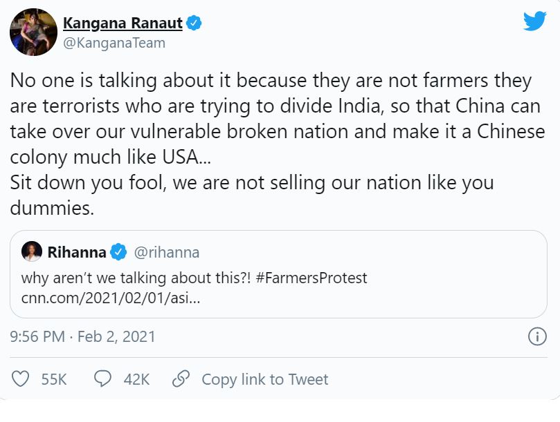Click the 9:56 PM Feb 2 timestamp
Image resolution: width=560 pixels, height=422 pixels.
tap(83, 337)
